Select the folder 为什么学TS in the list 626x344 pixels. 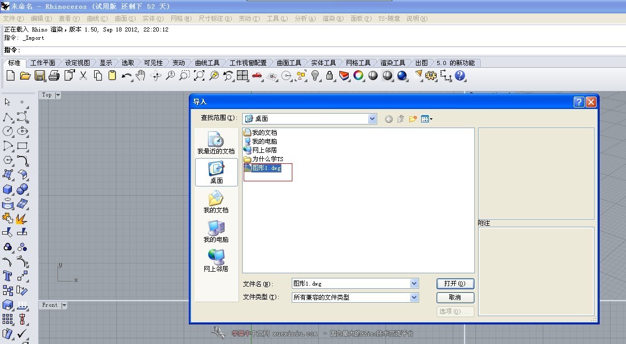[263, 159]
